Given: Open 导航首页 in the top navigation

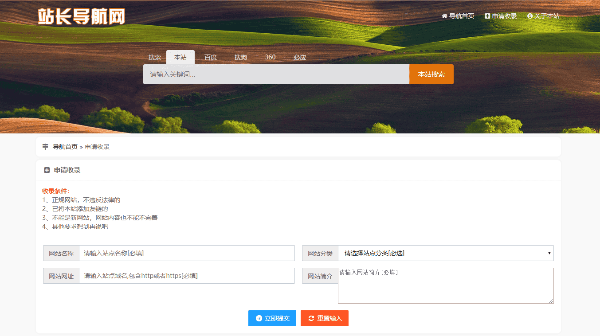Looking at the screenshot, I should pyautogui.click(x=458, y=16).
